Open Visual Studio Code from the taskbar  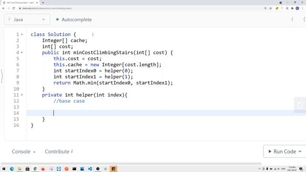tap(90, 169)
